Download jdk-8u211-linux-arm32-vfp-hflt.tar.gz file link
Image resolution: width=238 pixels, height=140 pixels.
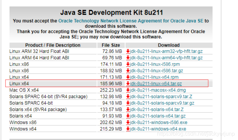(166, 51)
